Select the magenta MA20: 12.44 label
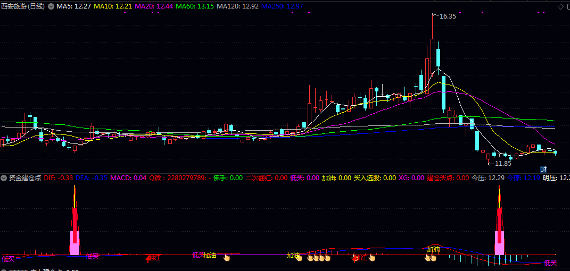 point(154,6)
